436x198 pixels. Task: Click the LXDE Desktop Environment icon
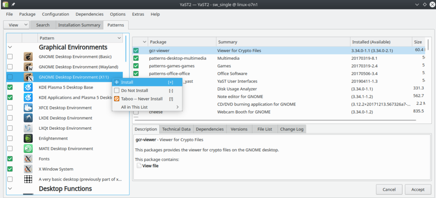pos(28,118)
